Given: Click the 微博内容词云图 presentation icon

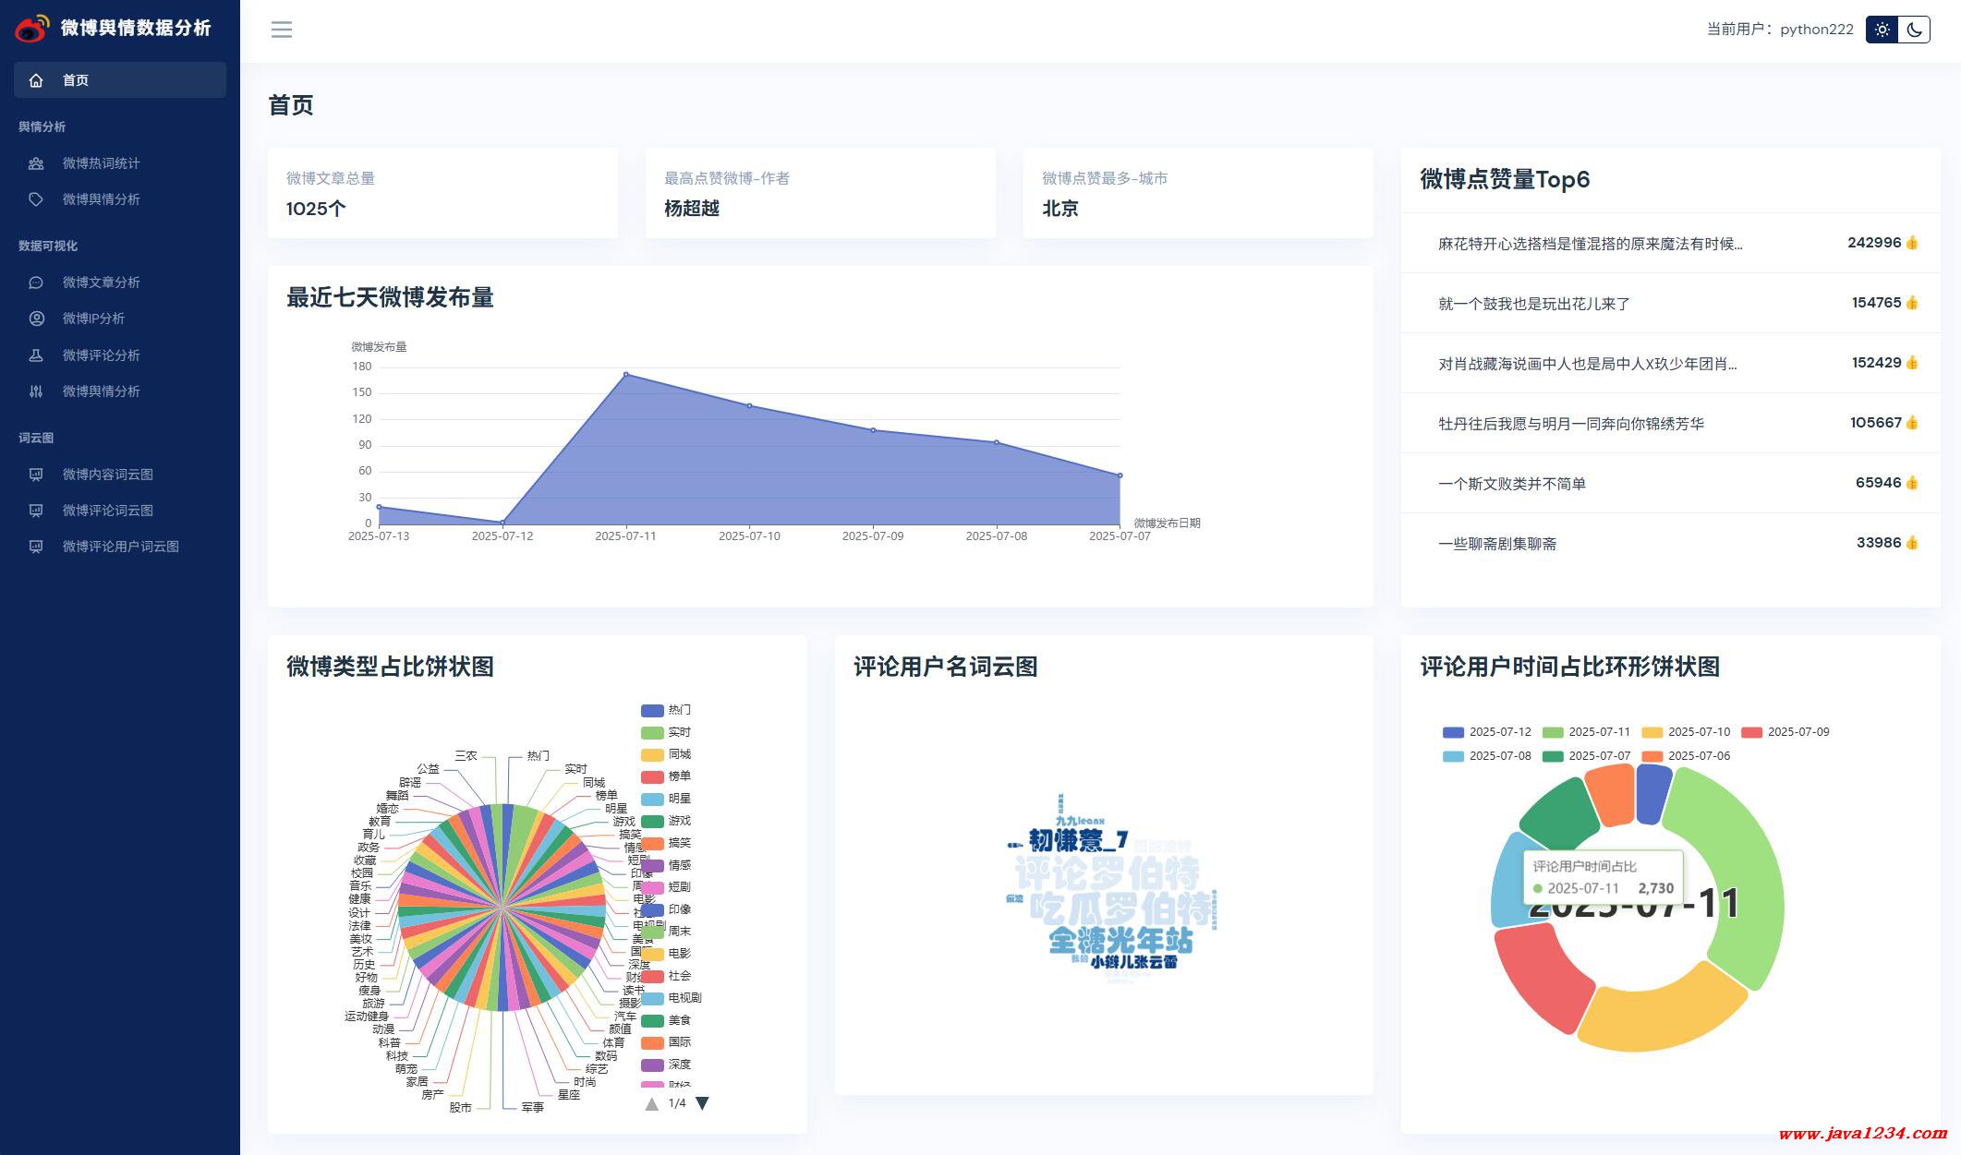Looking at the screenshot, I should coord(36,475).
